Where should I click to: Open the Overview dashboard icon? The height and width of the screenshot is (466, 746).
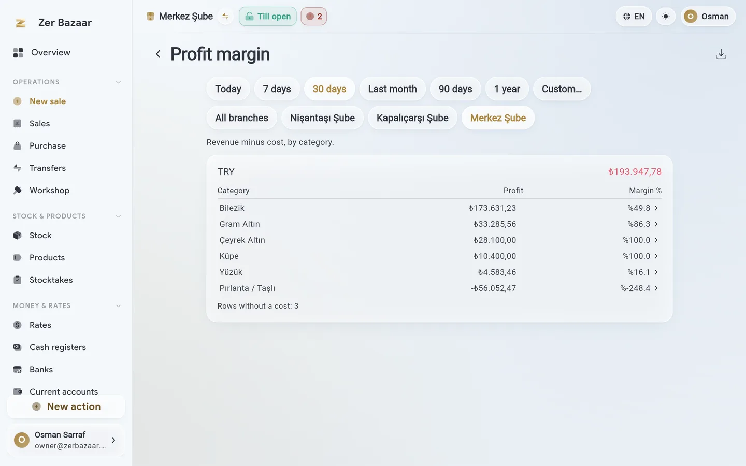[x=18, y=52]
